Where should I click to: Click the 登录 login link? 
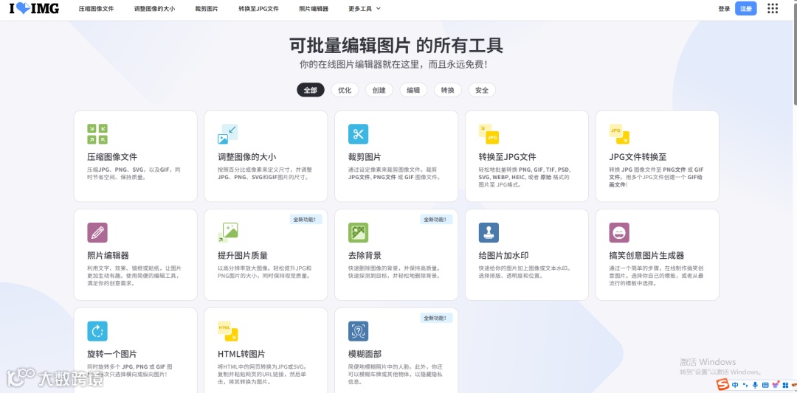pyautogui.click(x=725, y=9)
